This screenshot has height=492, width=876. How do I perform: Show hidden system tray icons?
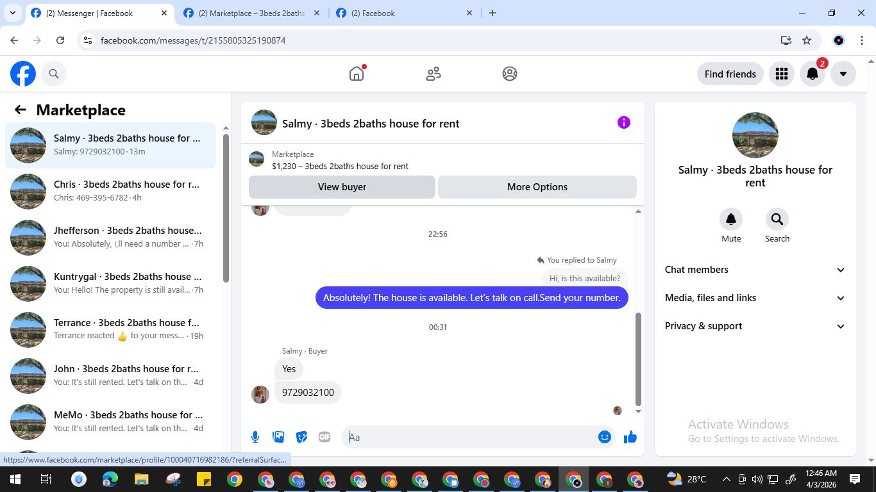[x=727, y=479]
